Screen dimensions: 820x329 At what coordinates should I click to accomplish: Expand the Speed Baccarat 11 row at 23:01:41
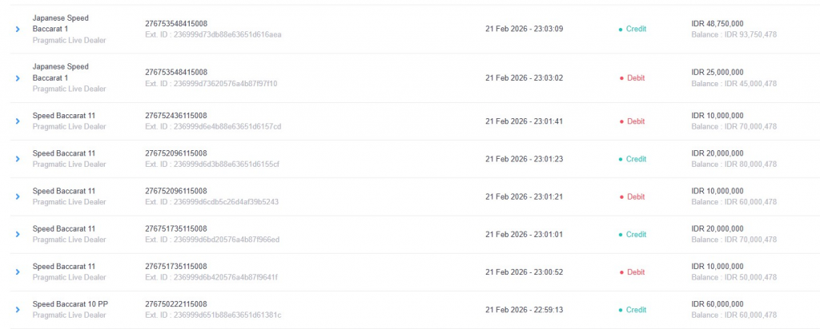pyautogui.click(x=17, y=121)
